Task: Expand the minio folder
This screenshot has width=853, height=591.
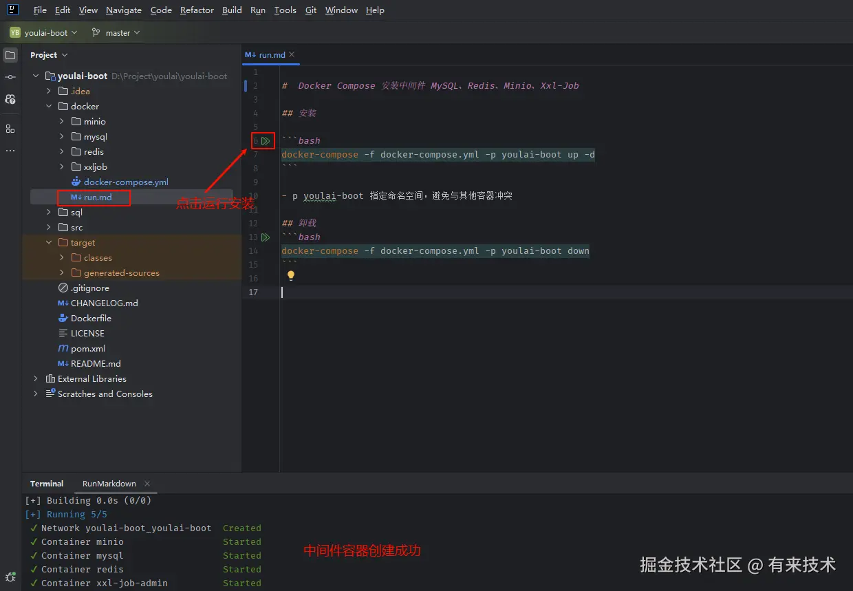Action: (x=62, y=121)
